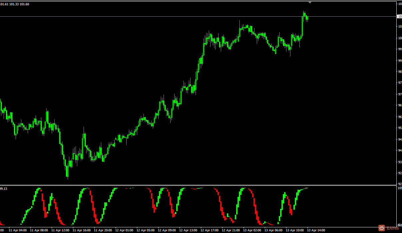Click the 11 Apr 16:00 time label

click(82, 230)
